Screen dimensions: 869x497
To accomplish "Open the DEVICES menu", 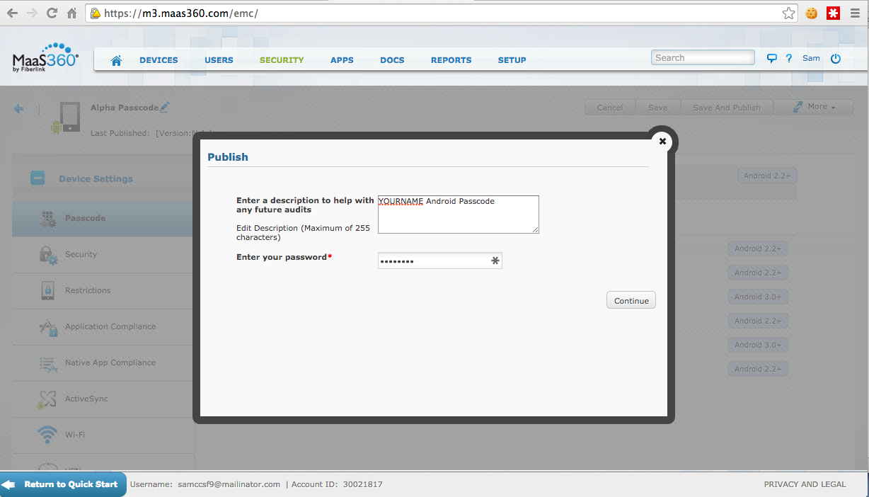I will coord(159,60).
